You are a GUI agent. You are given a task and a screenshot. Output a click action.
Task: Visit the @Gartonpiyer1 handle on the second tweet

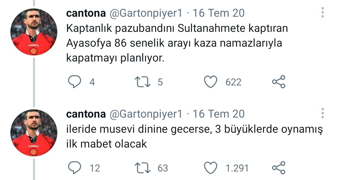145,114
